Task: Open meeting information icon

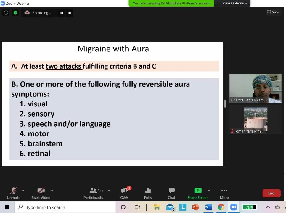Action: (6, 12)
